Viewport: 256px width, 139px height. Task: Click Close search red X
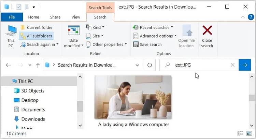tap(207, 30)
